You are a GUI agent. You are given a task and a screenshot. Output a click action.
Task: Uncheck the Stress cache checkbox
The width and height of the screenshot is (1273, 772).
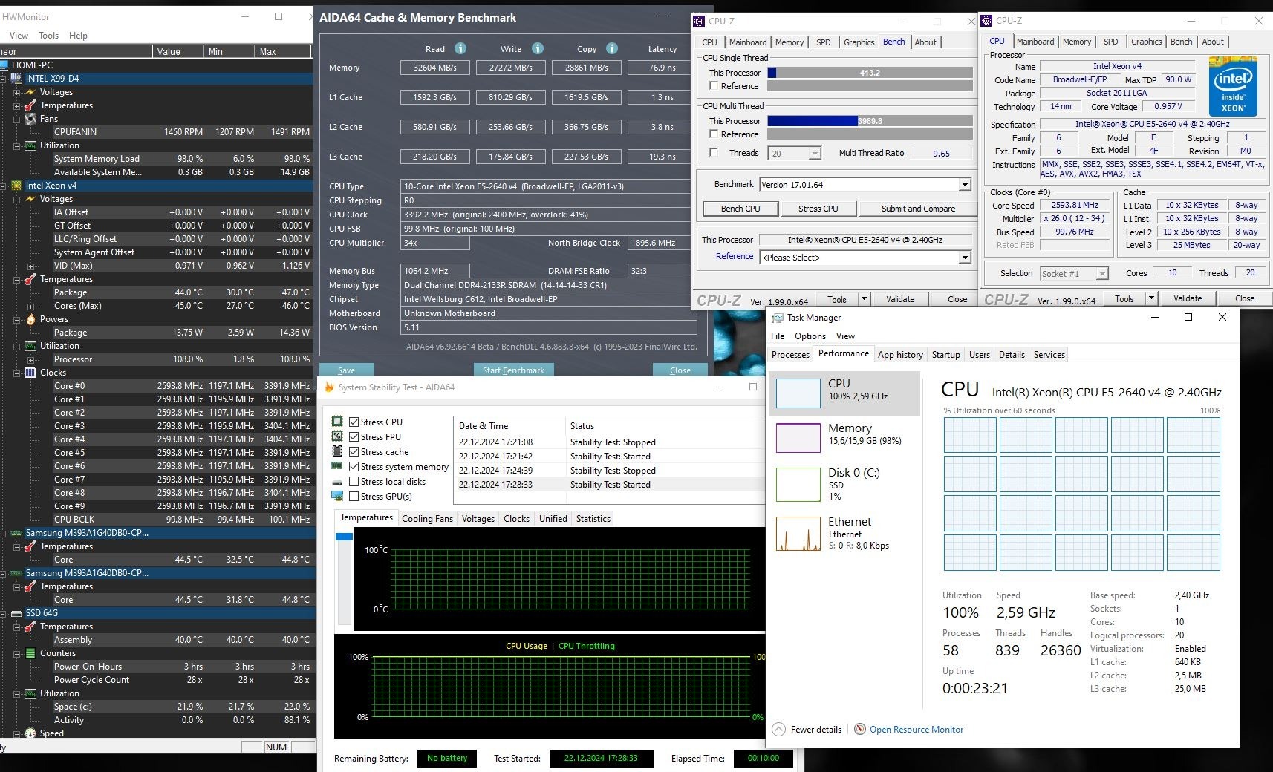coord(354,452)
